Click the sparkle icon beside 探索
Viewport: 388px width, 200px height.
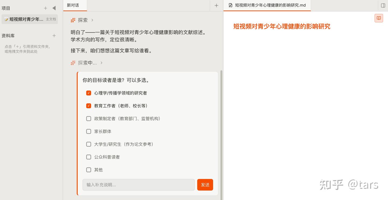pos(72,20)
